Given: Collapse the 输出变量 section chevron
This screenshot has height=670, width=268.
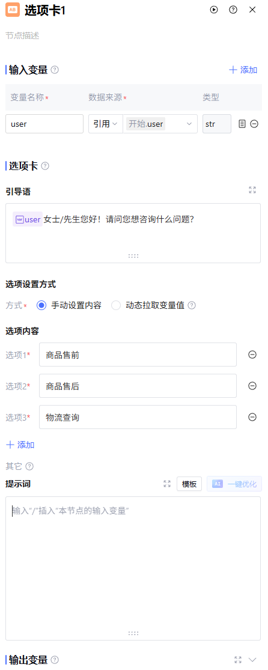Looking at the screenshot, I should 252,659.
